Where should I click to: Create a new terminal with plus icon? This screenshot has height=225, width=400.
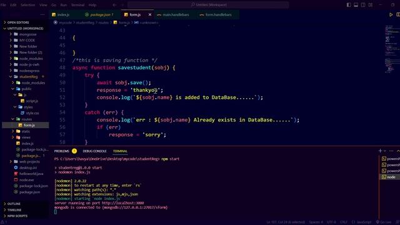coord(380,151)
